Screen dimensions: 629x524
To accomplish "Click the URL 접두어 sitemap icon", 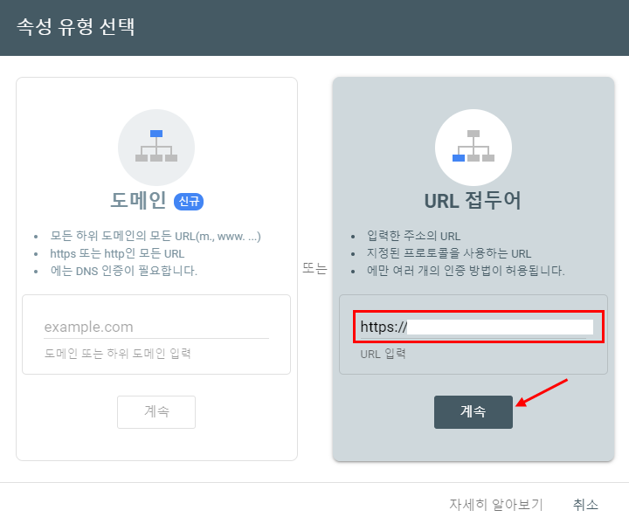I will [x=473, y=147].
